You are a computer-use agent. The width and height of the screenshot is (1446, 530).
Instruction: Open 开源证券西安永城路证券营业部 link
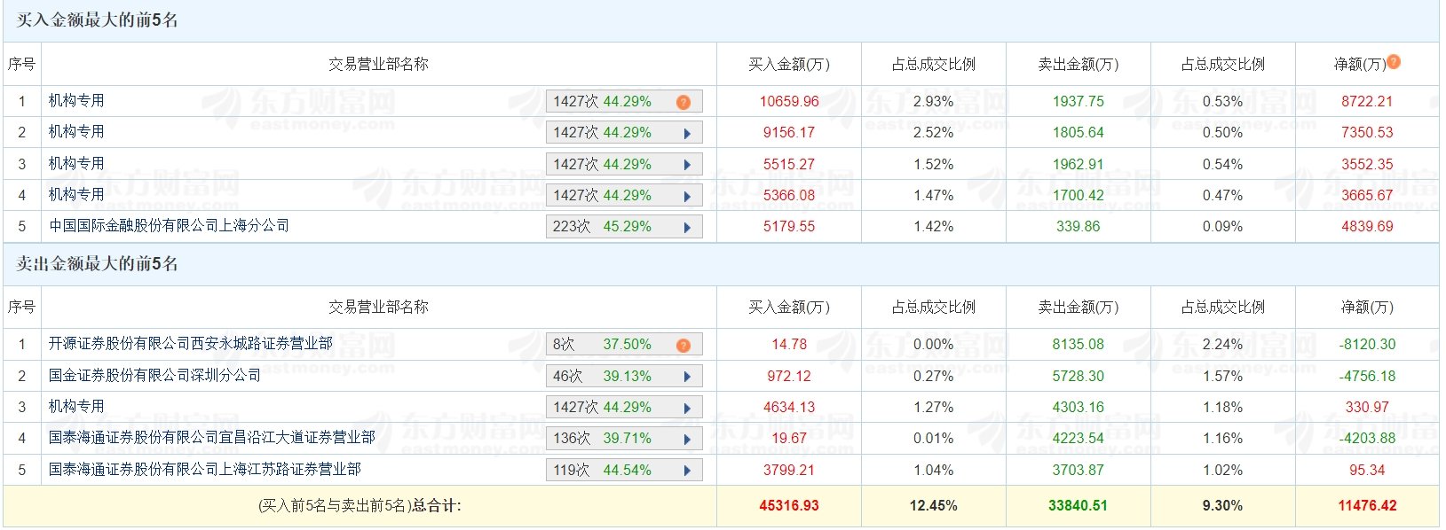pyautogui.click(x=191, y=344)
